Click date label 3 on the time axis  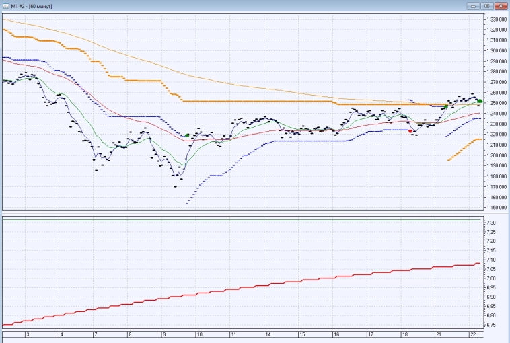26,334
